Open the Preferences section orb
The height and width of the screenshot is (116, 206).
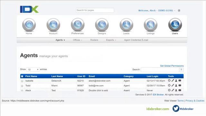(78, 25)
